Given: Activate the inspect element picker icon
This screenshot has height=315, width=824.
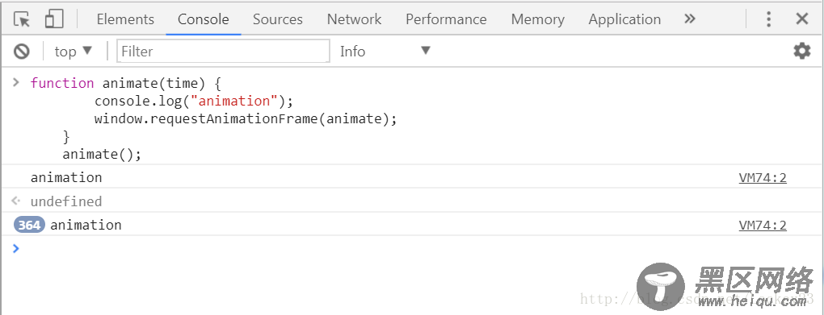Looking at the screenshot, I should click(22, 19).
